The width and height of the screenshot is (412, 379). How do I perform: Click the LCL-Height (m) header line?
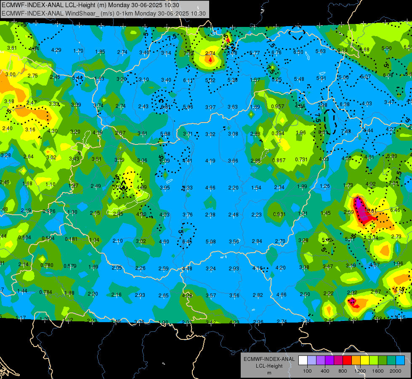[90, 5]
